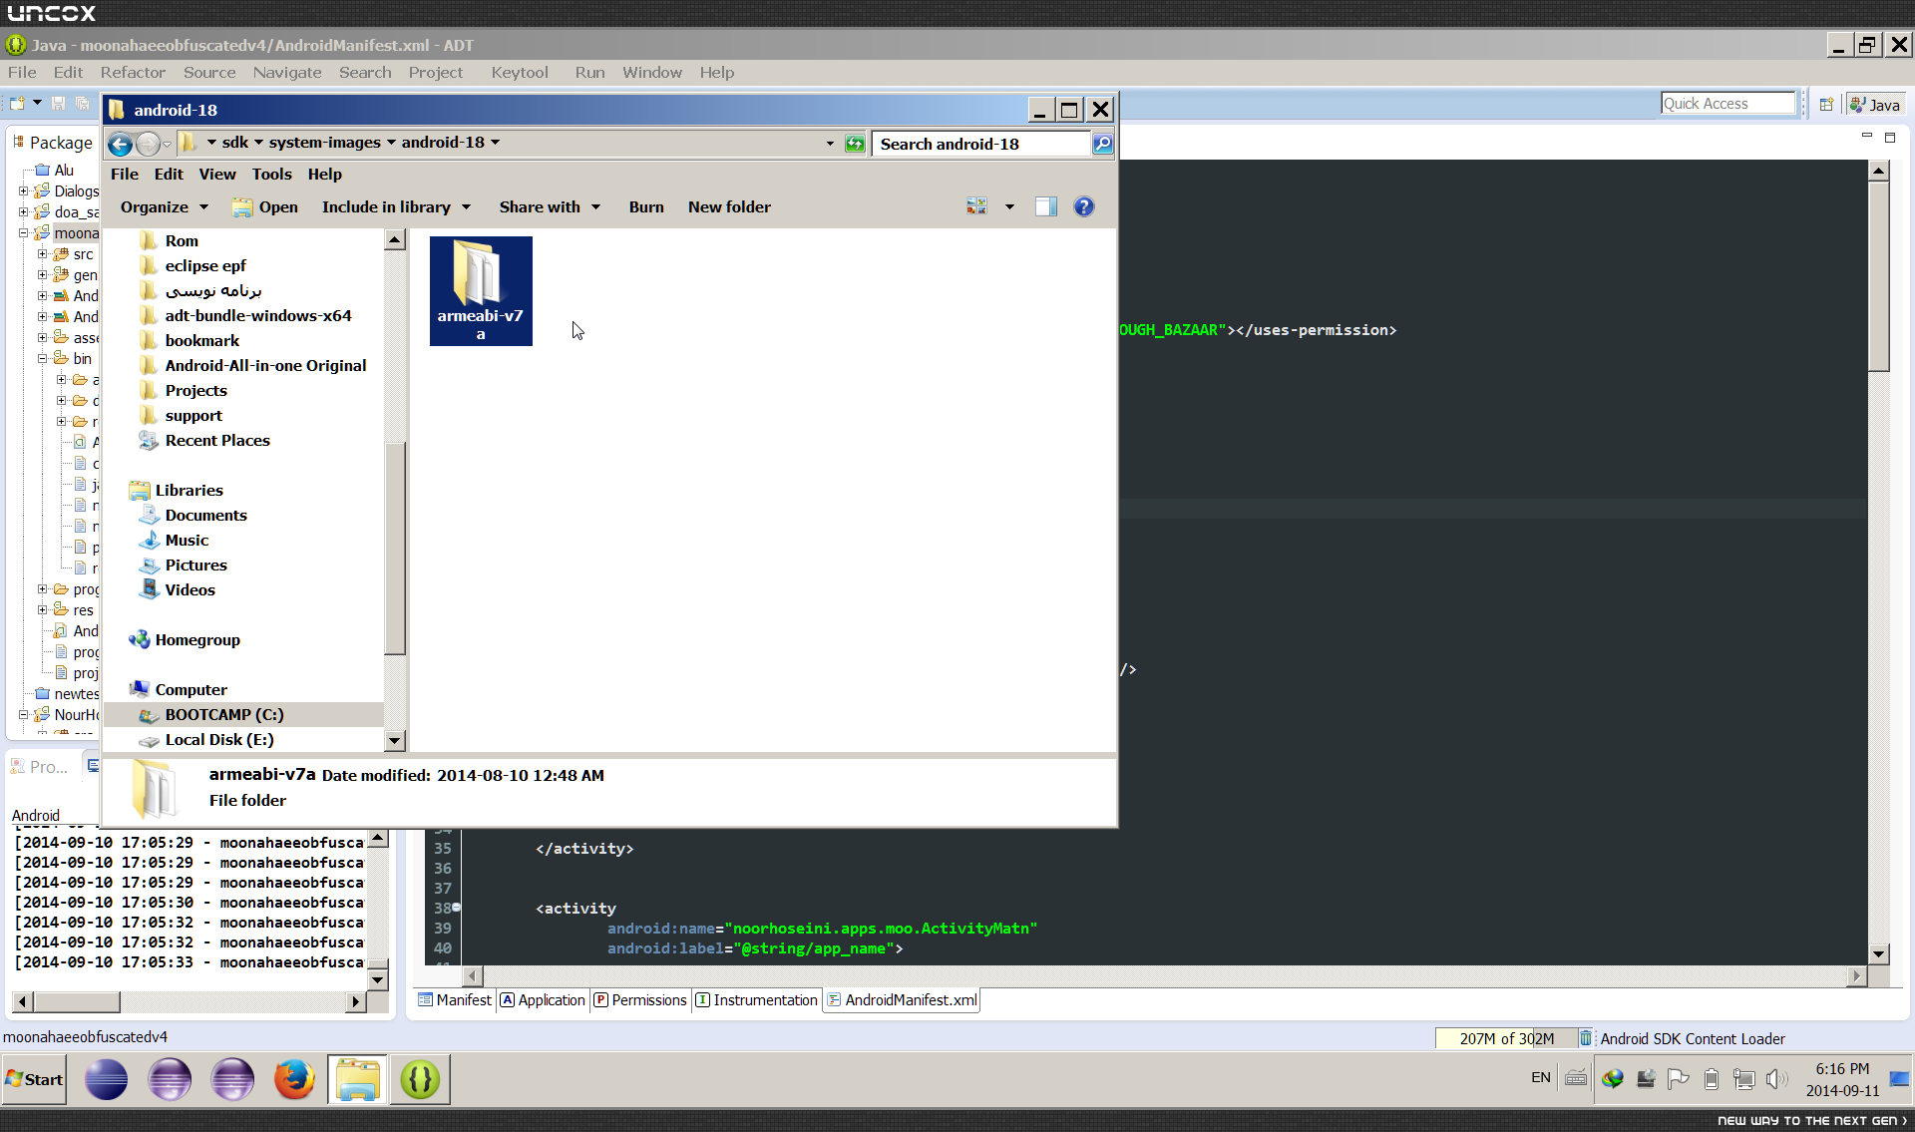Open the Include in library dropdown
This screenshot has height=1132, width=1915.
click(x=396, y=206)
